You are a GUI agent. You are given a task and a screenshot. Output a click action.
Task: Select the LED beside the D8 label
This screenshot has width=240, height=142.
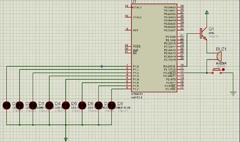tap(112, 105)
